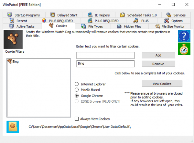Click the Hidden Files icon
The height and width of the screenshot is (143, 194).
coord(119,26)
